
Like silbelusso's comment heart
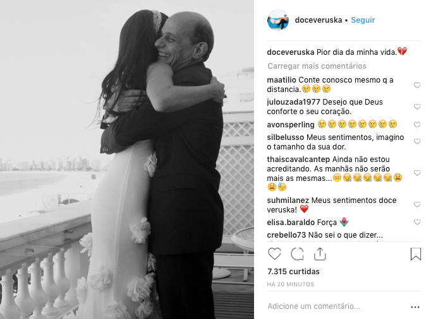[417, 141]
